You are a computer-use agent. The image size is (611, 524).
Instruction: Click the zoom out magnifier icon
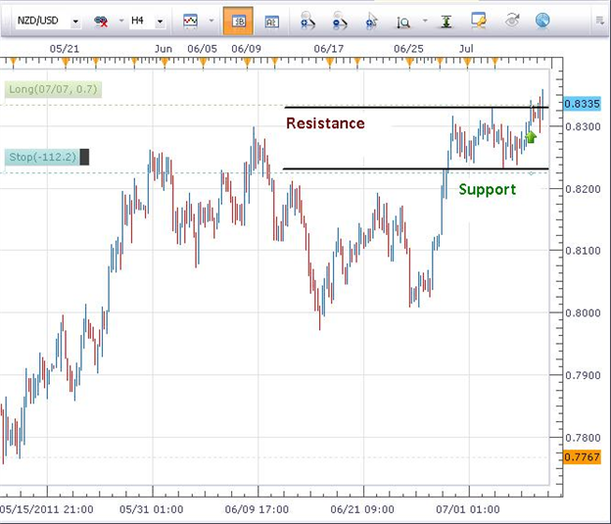[x=340, y=21]
